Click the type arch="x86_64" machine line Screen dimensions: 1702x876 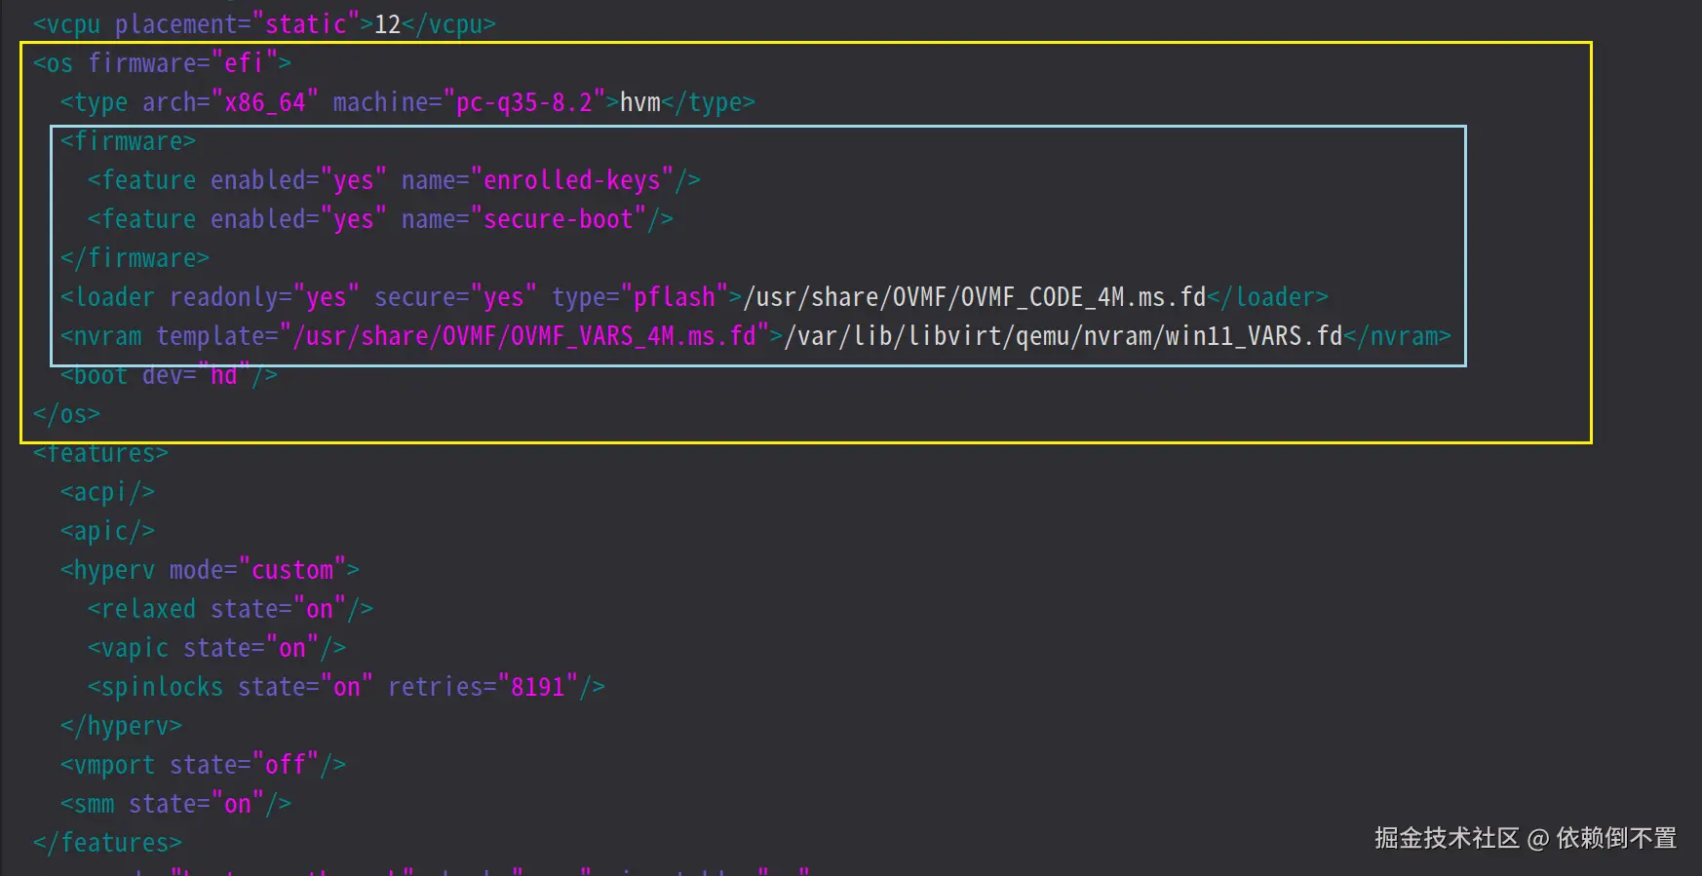pos(407,102)
